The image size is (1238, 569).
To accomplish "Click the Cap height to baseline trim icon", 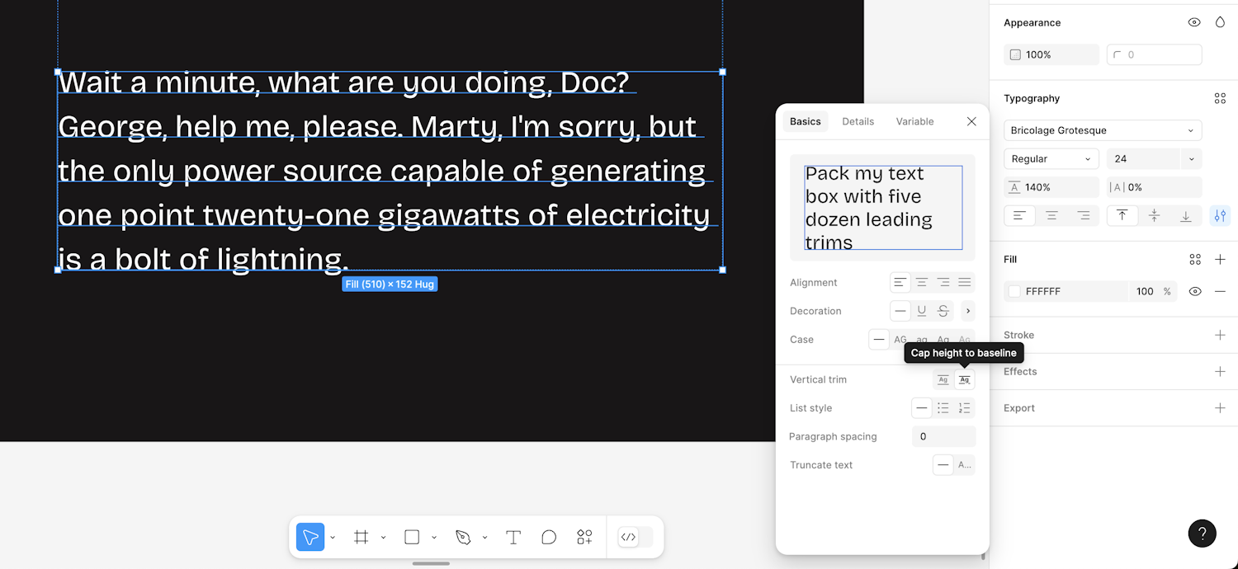I will click(964, 379).
